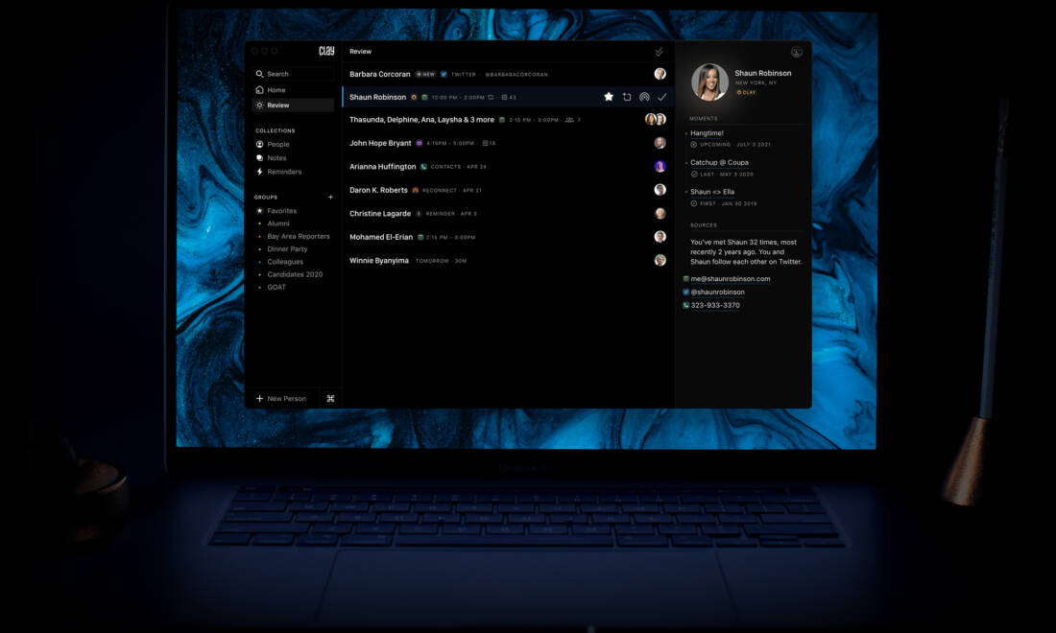Image resolution: width=1056 pixels, height=633 pixels.
Task: Expand the Catchup @ Coupa moment
Action: pyautogui.click(x=719, y=163)
